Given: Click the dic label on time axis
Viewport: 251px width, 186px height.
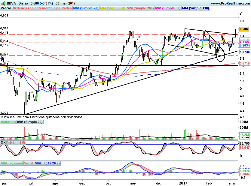Looking at the screenshot, I should pyautogui.click(x=159, y=183).
